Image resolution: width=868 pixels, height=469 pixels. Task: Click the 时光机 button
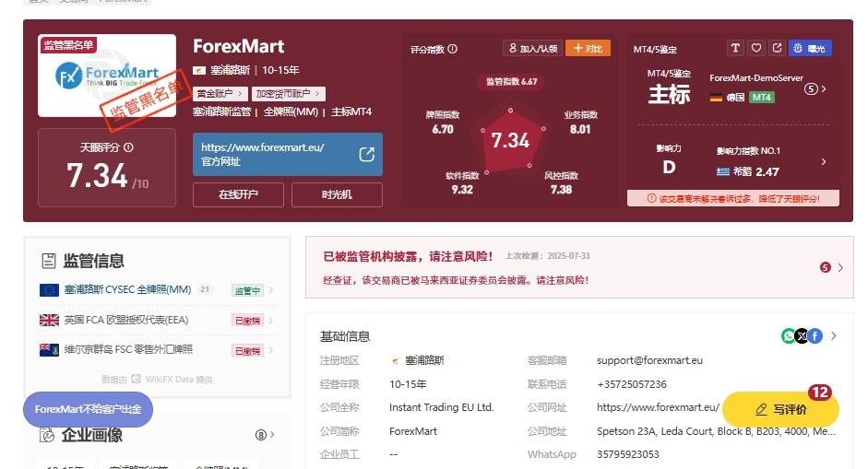coord(337,194)
